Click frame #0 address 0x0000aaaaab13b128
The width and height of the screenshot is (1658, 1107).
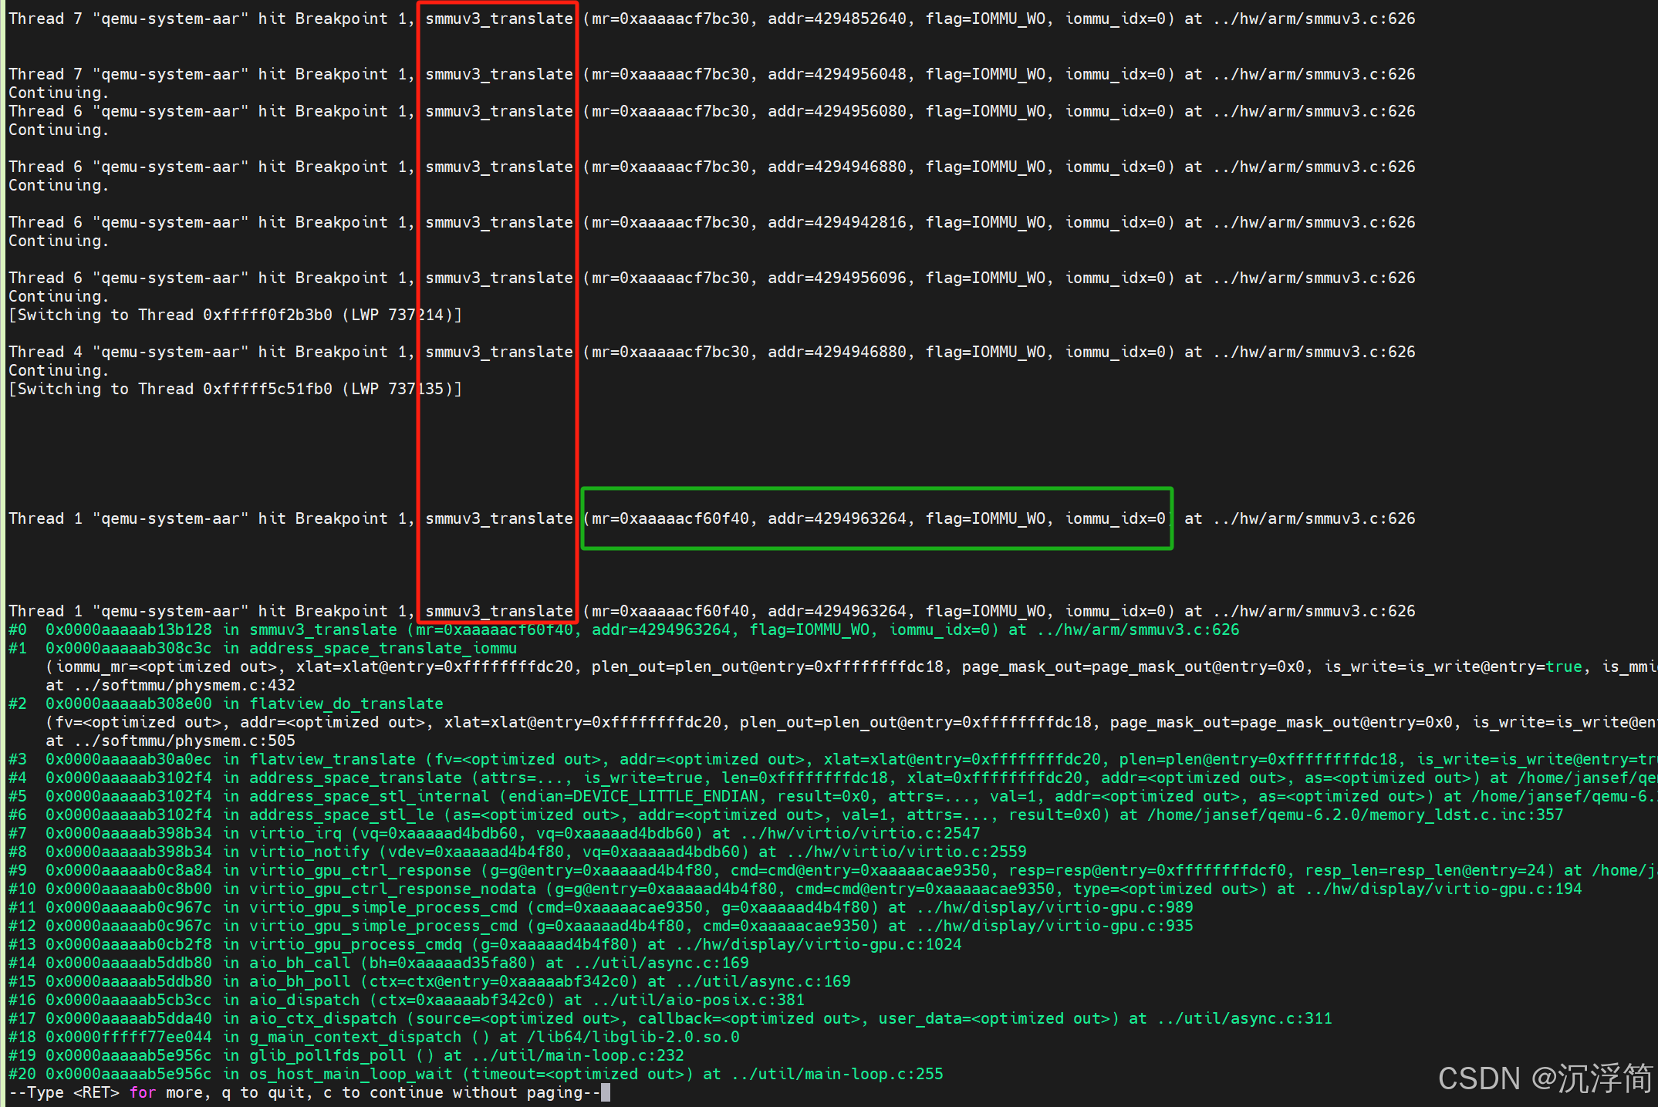coord(128,629)
